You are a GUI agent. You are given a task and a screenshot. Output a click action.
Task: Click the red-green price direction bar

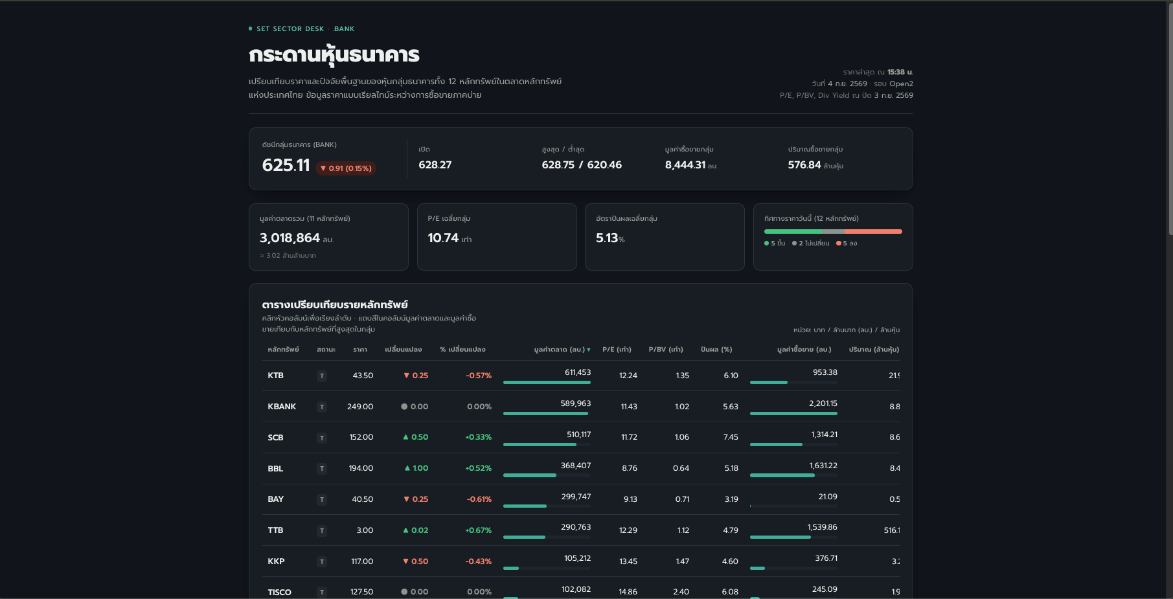pos(833,231)
